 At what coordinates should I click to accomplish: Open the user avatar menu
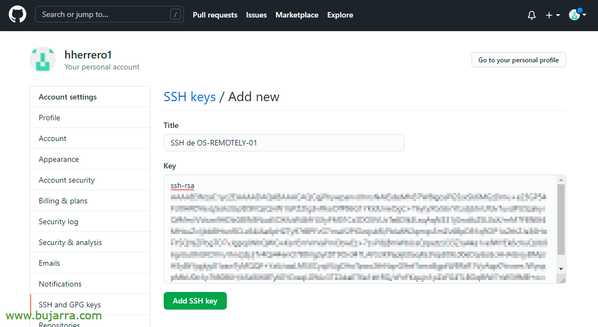[x=577, y=14]
